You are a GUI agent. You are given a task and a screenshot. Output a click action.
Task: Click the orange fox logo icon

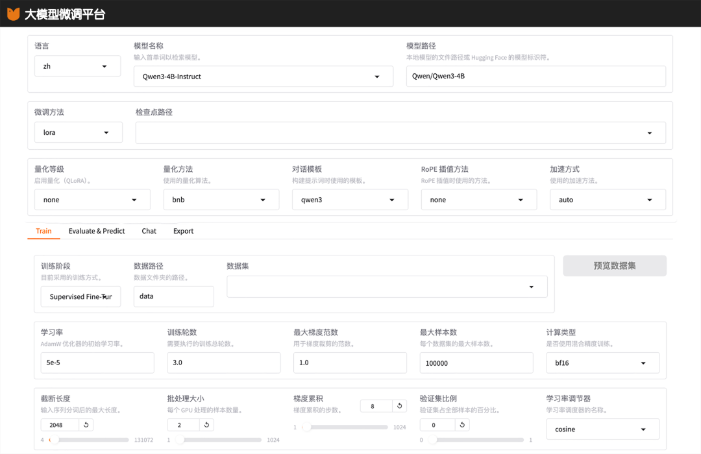[x=13, y=14]
